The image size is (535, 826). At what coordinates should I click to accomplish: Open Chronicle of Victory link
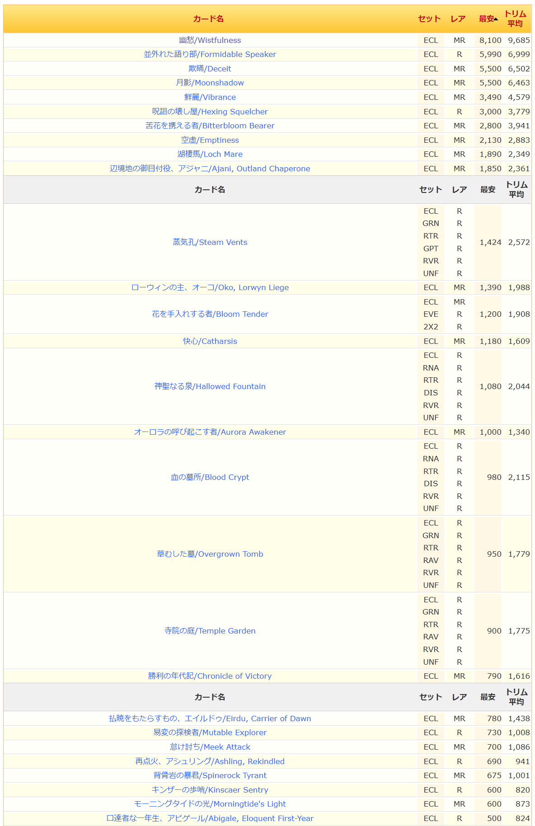click(x=210, y=676)
